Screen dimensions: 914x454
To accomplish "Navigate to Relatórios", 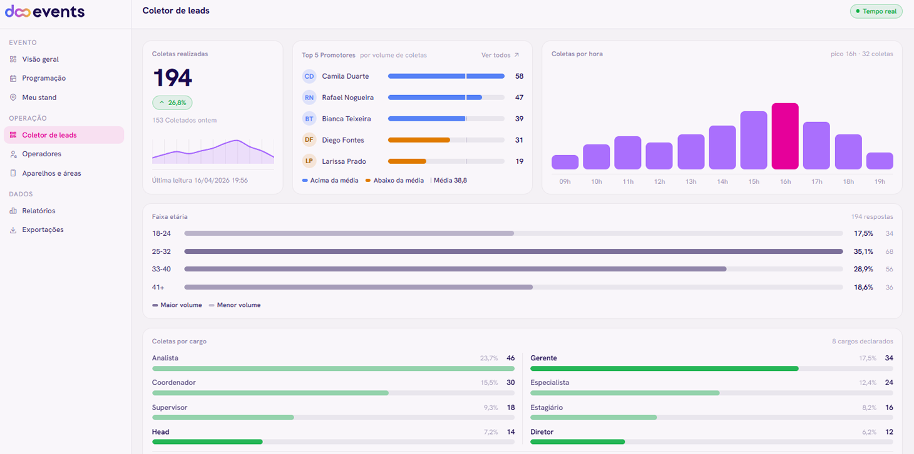I will pyautogui.click(x=64, y=211).
